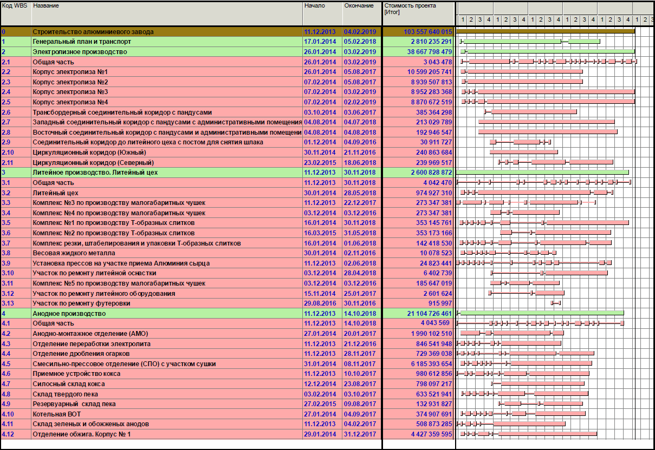
Task: Click WBS code cell '4.12'
Action: [16, 434]
